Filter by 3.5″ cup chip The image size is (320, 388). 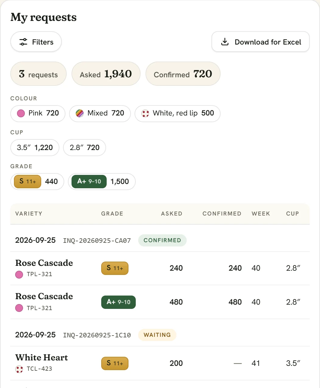[35, 148]
